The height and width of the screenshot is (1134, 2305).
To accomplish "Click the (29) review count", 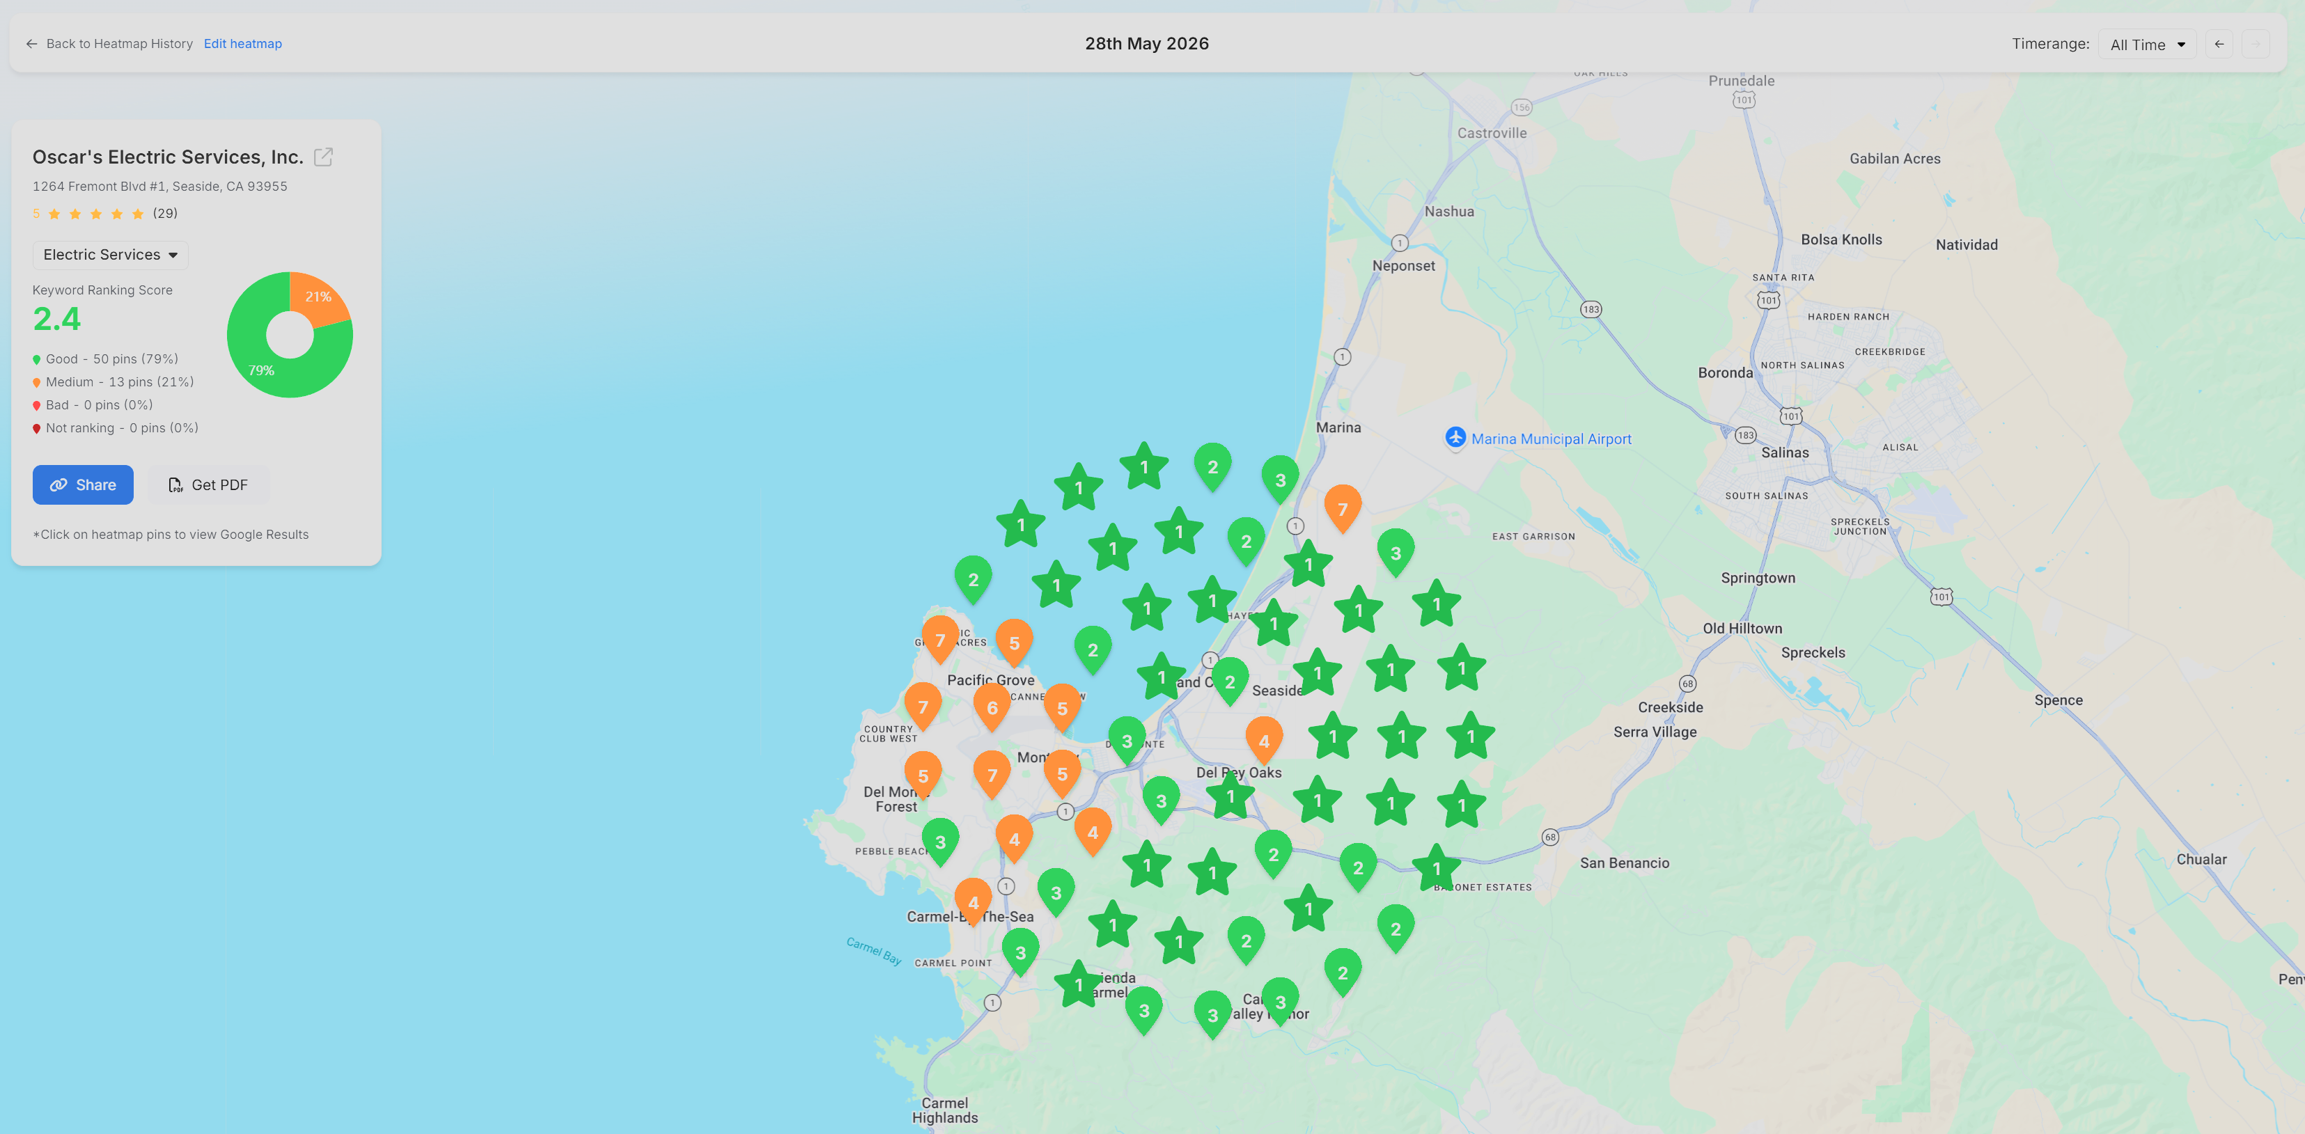I will (164, 214).
